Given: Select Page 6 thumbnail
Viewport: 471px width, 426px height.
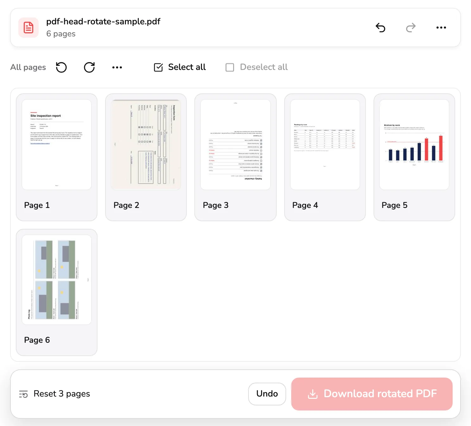Looking at the screenshot, I should [57, 280].
